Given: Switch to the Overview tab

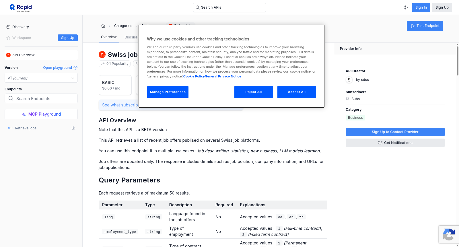Looking at the screenshot, I should pyautogui.click(x=109, y=37).
